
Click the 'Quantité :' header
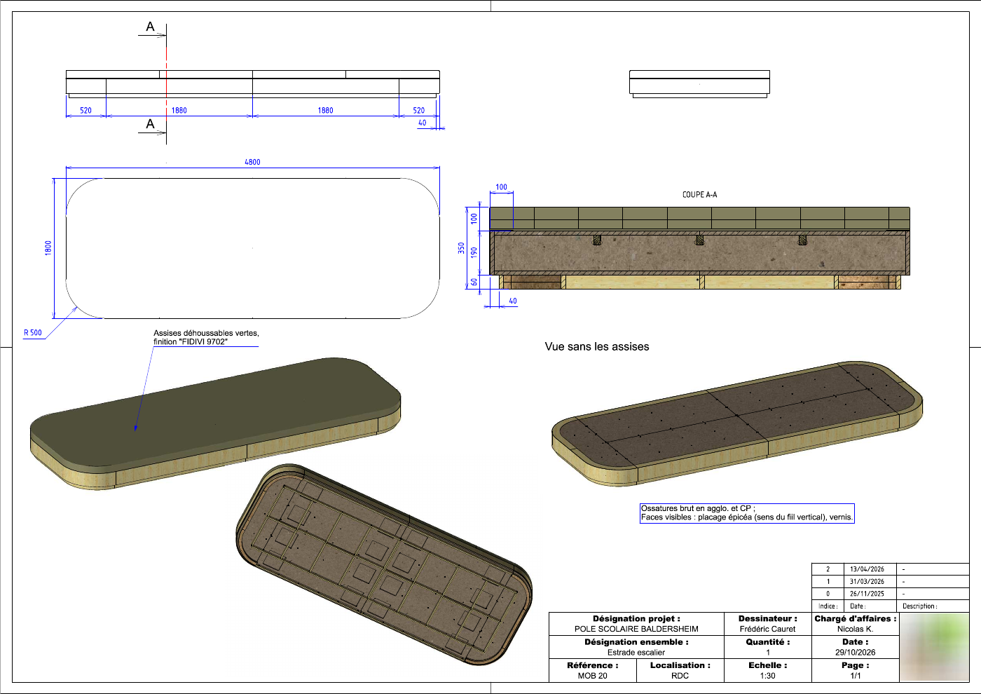tap(767, 641)
